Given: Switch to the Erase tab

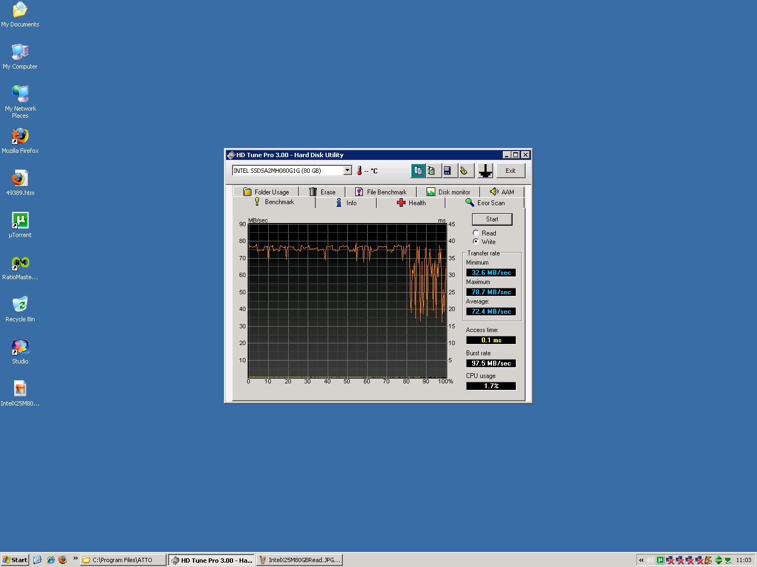Looking at the screenshot, I should 322,192.
